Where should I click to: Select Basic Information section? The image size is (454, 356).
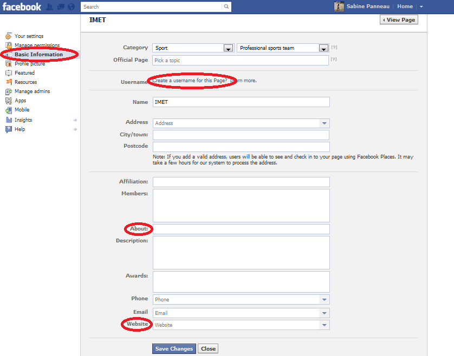[38, 54]
